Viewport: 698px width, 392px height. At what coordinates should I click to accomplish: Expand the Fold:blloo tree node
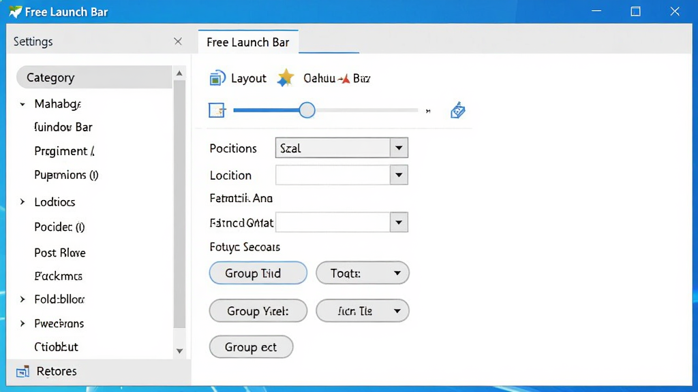[22, 299]
